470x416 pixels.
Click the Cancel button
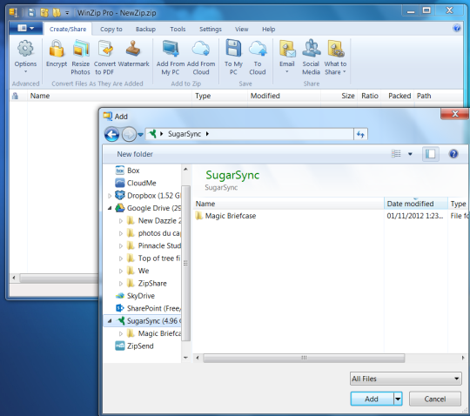tap(435, 399)
